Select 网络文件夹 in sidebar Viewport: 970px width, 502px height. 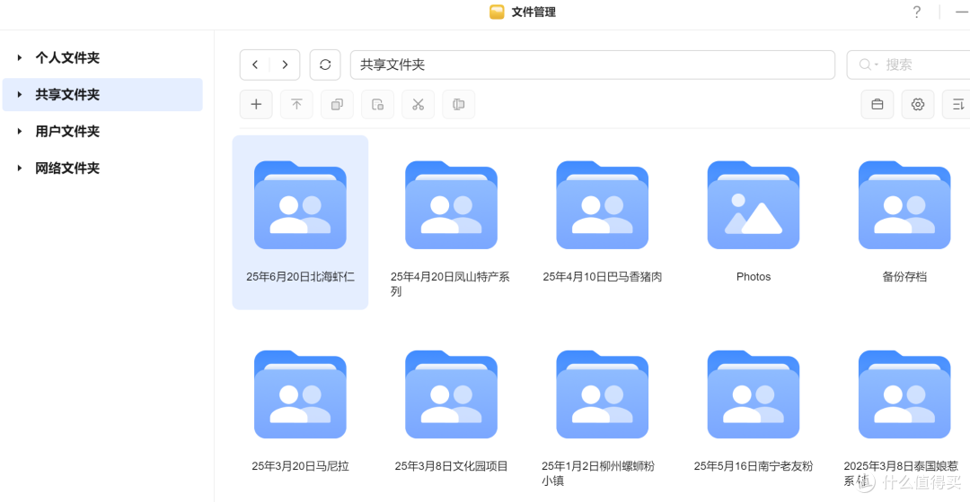pos(67,168)
